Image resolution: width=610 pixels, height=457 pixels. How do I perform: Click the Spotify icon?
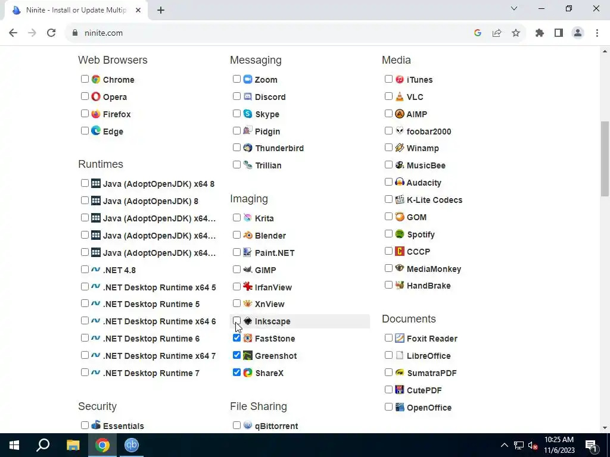(x=400, y=234)
